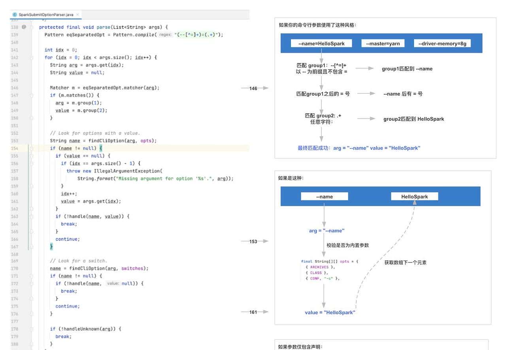Click the --driver-memory=8g box

442,43
